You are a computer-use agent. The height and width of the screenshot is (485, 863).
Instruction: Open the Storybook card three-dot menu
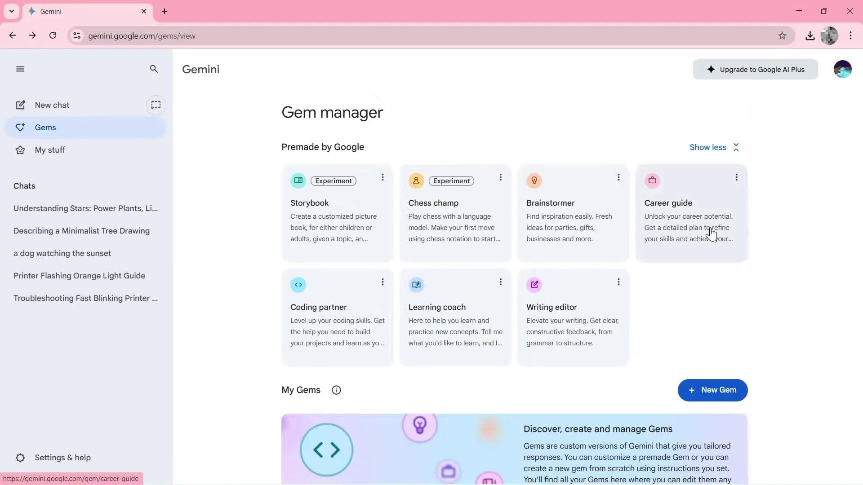[383, 177]
